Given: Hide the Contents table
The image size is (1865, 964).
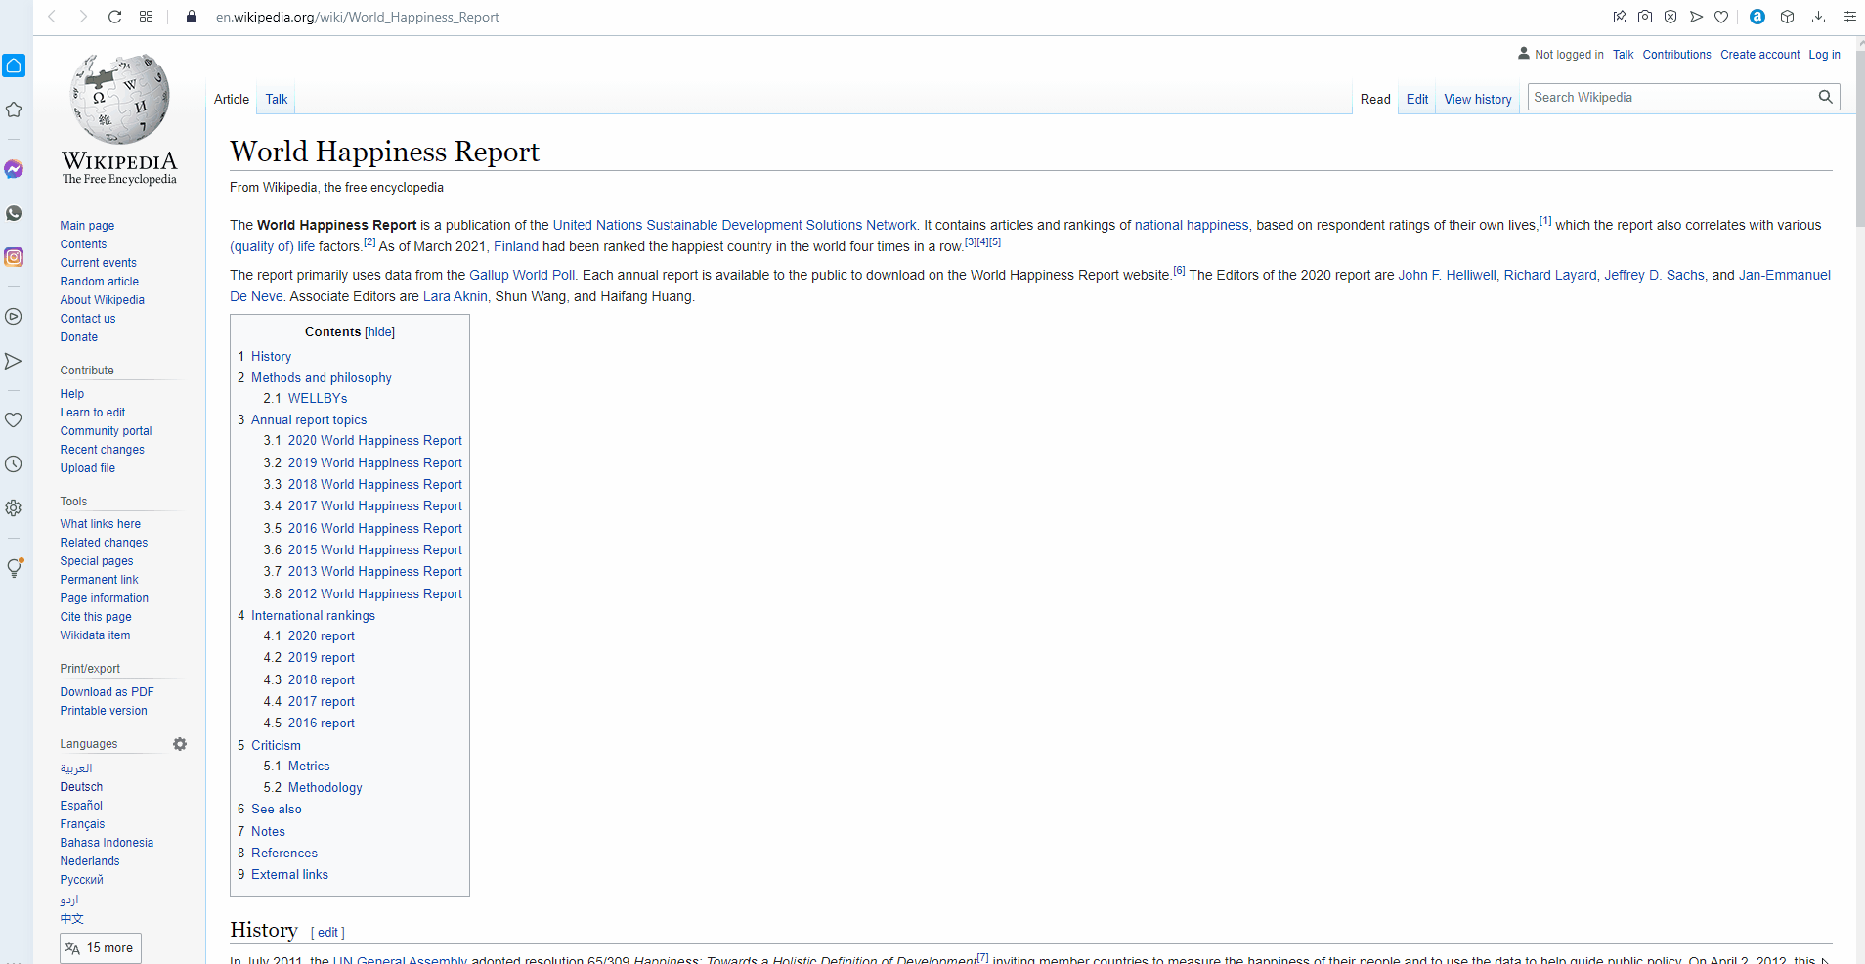Looking at the screenshot, I should click(379, 332).
